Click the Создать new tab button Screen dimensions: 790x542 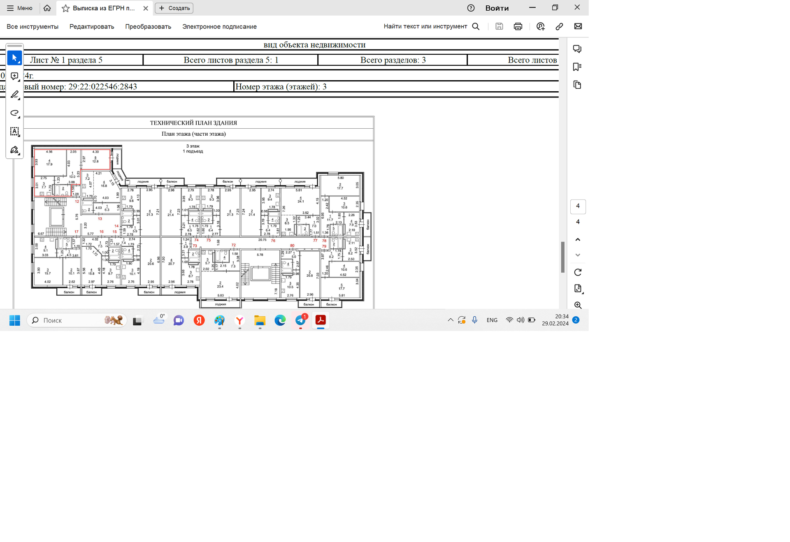click(174, 8)
